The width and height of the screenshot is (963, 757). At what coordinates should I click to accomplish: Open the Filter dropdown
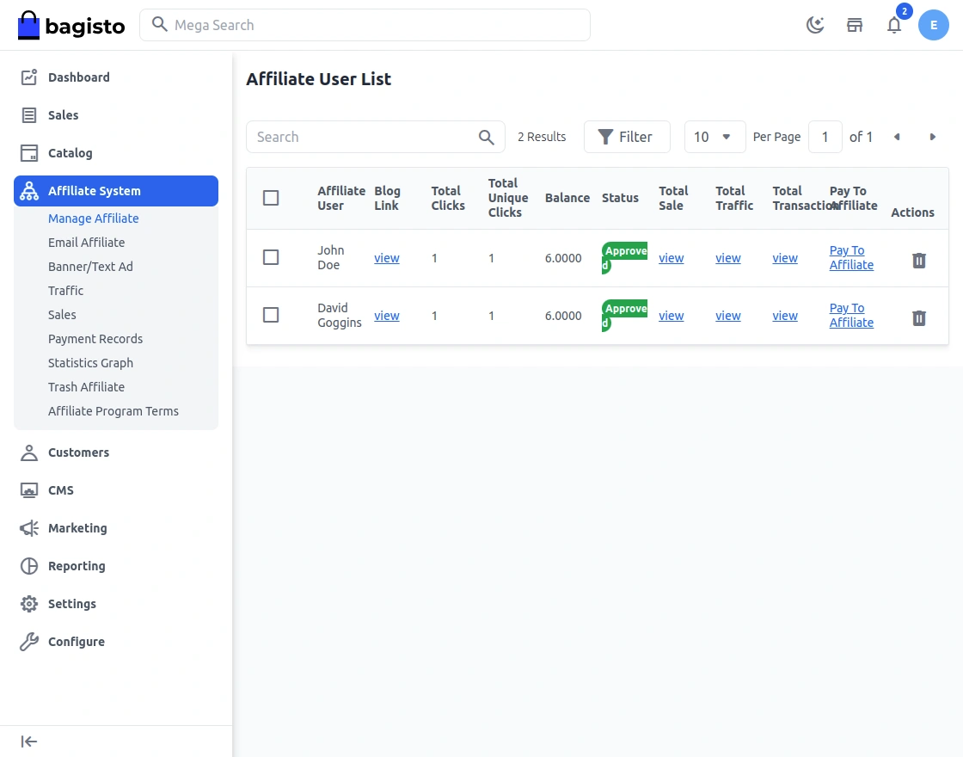[627, 137]
